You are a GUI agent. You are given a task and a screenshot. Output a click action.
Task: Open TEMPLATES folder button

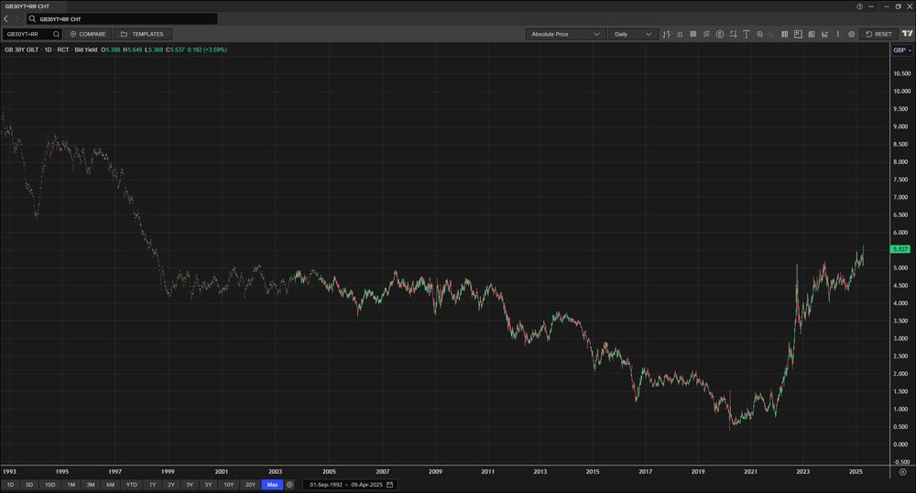143,35
